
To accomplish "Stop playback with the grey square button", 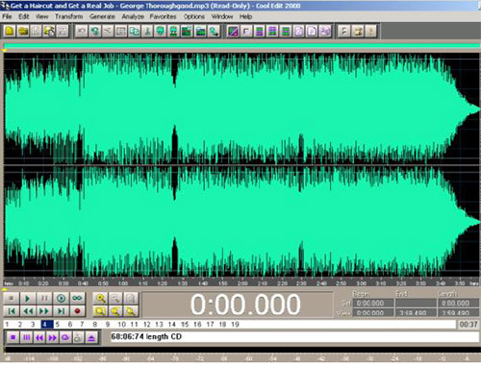I will click(x=12, y=299).
